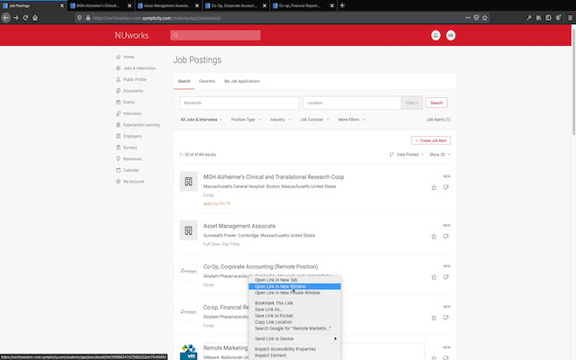This screenshot has height=360, width=576.
Task: Click the Create Job Alert button
Action: point(431,140)
